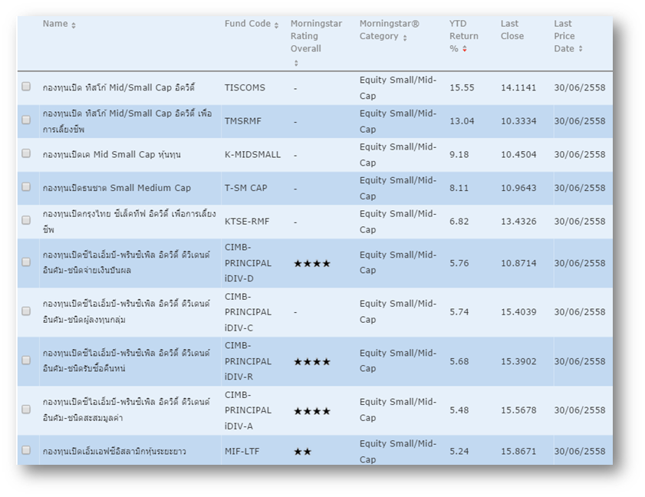Sort by Last Price Date arrows
This screenshot has height=497, width=645.
tap(581, 49)
